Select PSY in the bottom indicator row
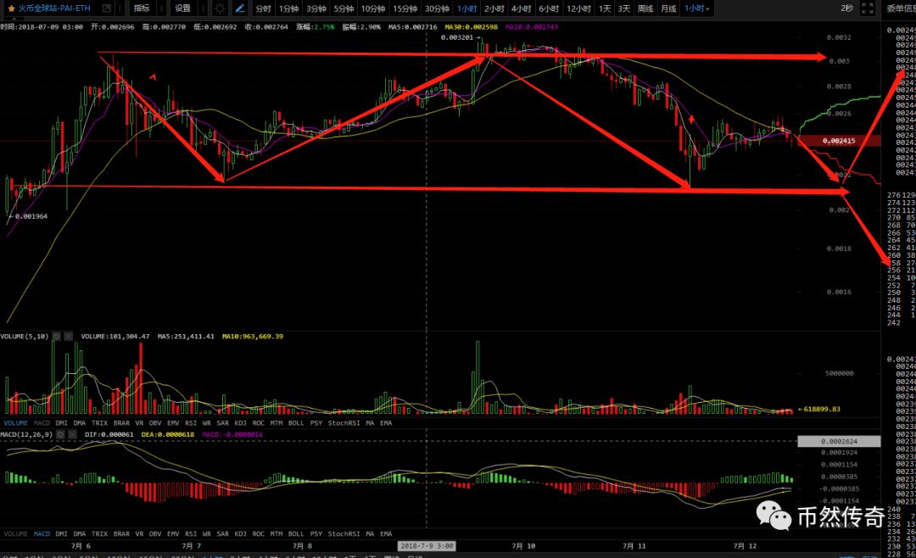The width and height of the screenshot is (916, 558). click(x=316, y=534)
